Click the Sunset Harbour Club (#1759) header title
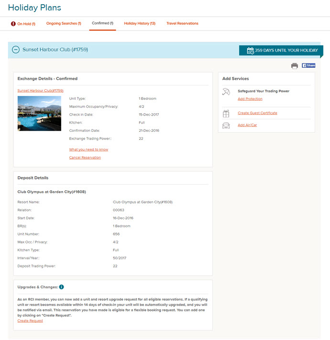Image resolution: width=330 pixels, height=340 pixels. click(x=55, y=50)
